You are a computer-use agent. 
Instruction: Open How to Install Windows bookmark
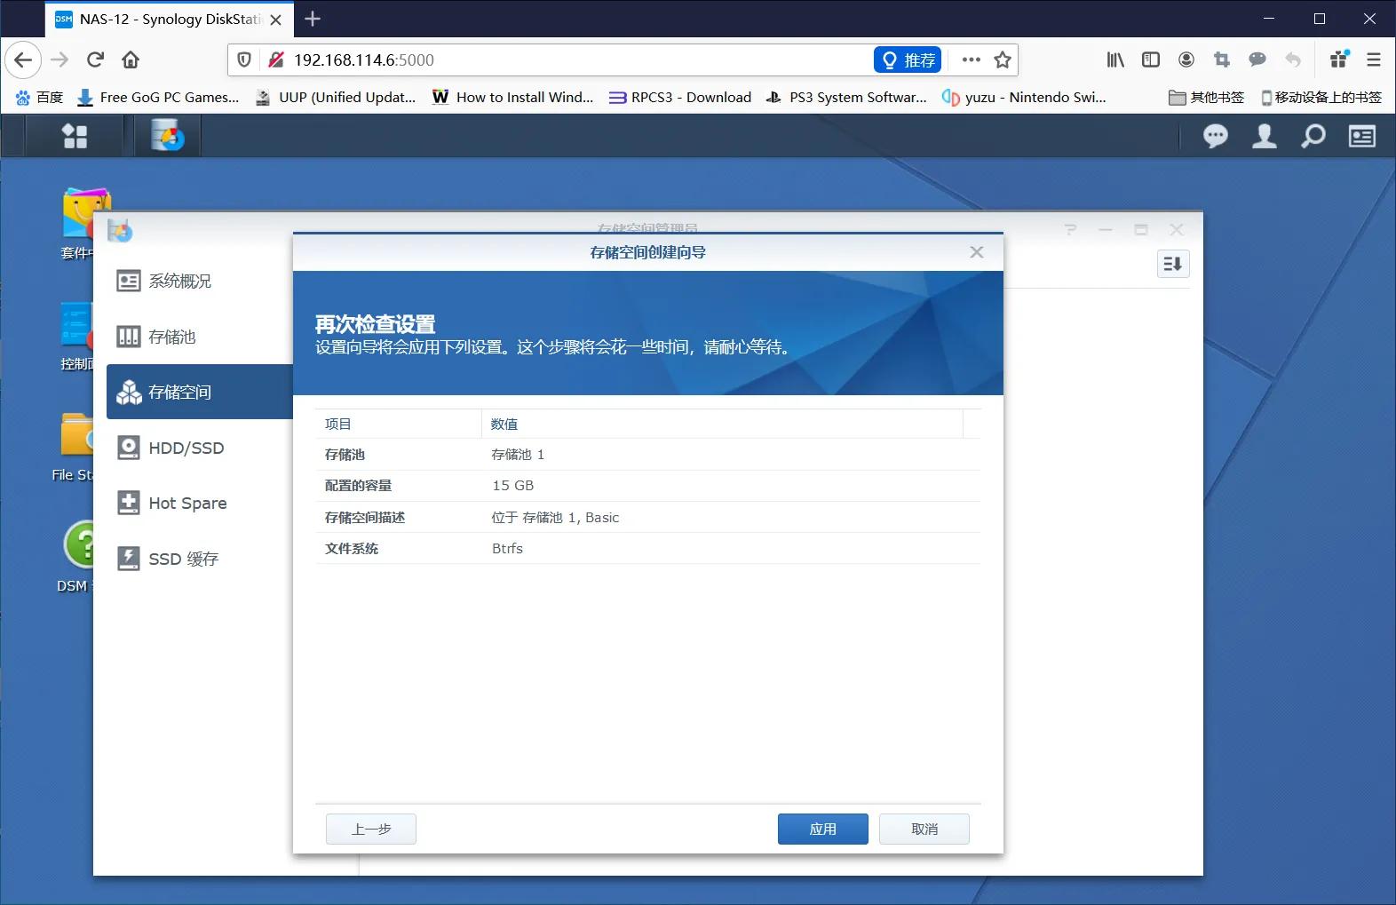tap(513, 97)
